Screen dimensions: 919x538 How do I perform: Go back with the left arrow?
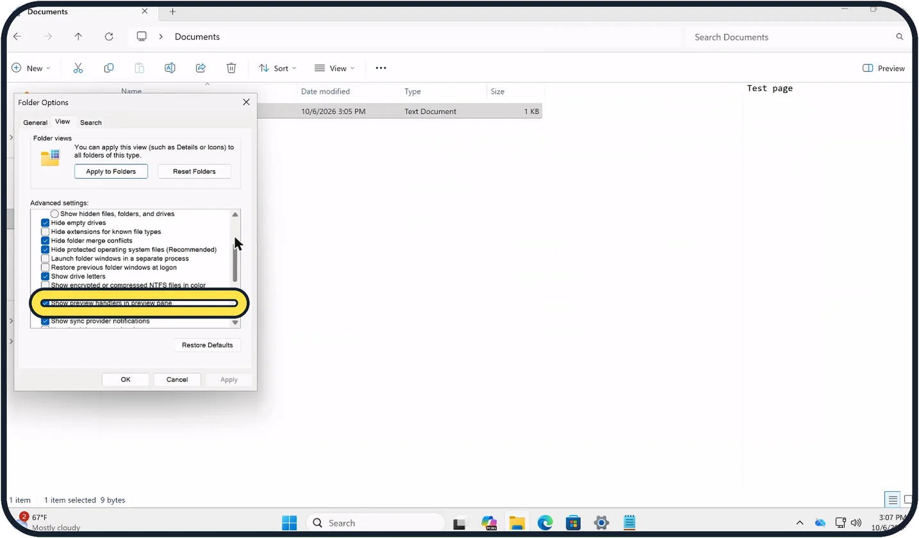tap(17, 37)
